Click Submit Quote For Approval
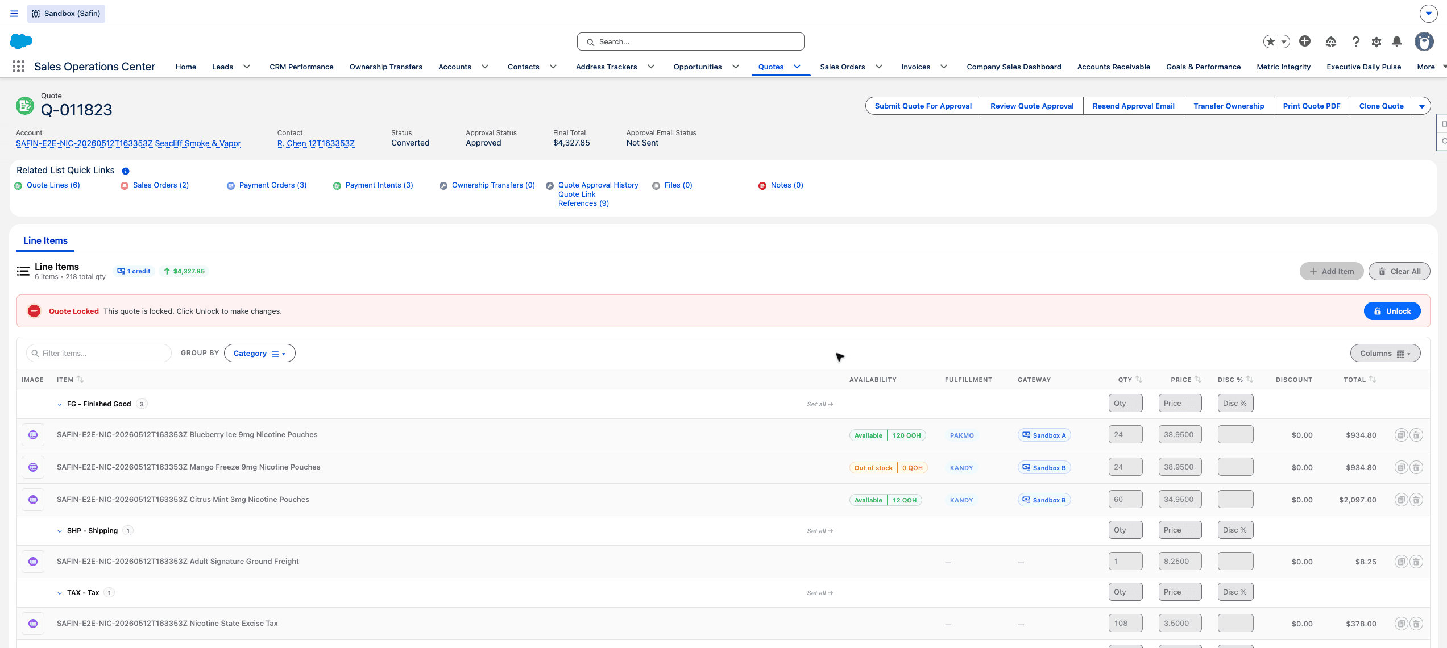 tap(923, 106)
